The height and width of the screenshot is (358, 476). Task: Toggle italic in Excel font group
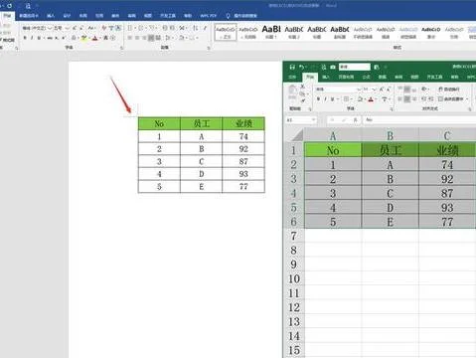(325, 99)
